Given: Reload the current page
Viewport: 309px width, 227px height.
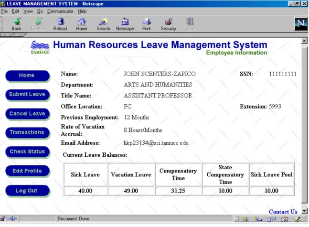Looking at the screenshot, I should click(x=60, y=24).
